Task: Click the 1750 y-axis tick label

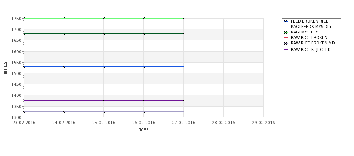Action: [16, 19]
